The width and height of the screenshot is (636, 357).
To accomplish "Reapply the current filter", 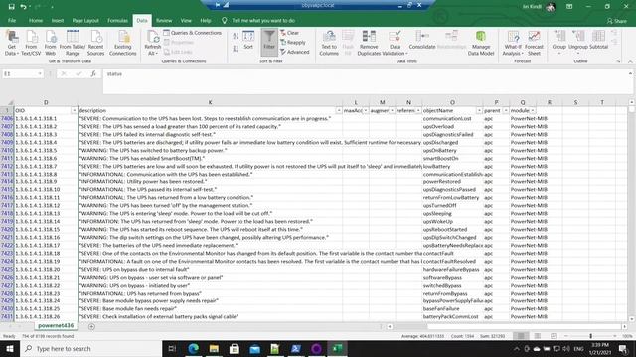I will [293, 42].
